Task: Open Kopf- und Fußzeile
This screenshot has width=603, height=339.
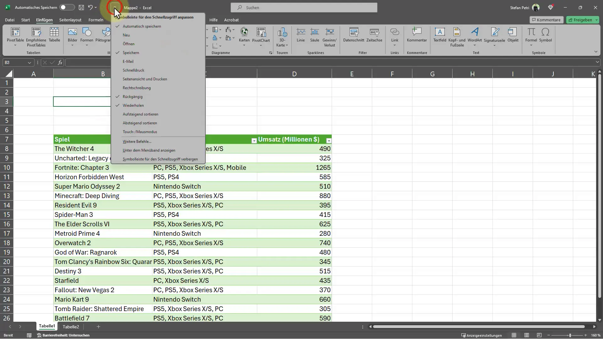Action: [x=457, y=36]
